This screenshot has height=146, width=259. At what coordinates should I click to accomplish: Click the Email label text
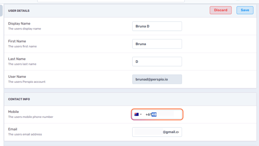click(13, 129)
